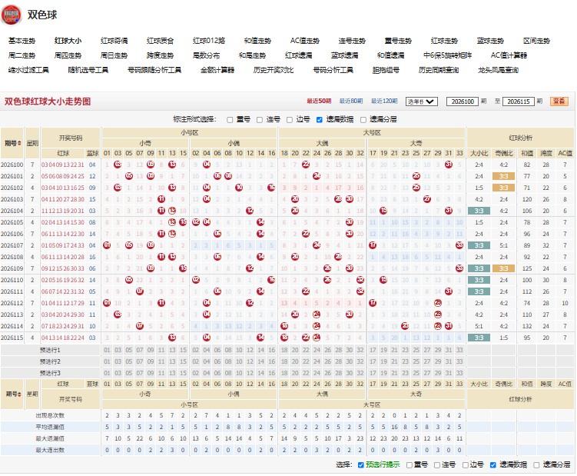Open the 缩水过滤工具 link
This screenshot has width=577, height=476.
point(28,70)
